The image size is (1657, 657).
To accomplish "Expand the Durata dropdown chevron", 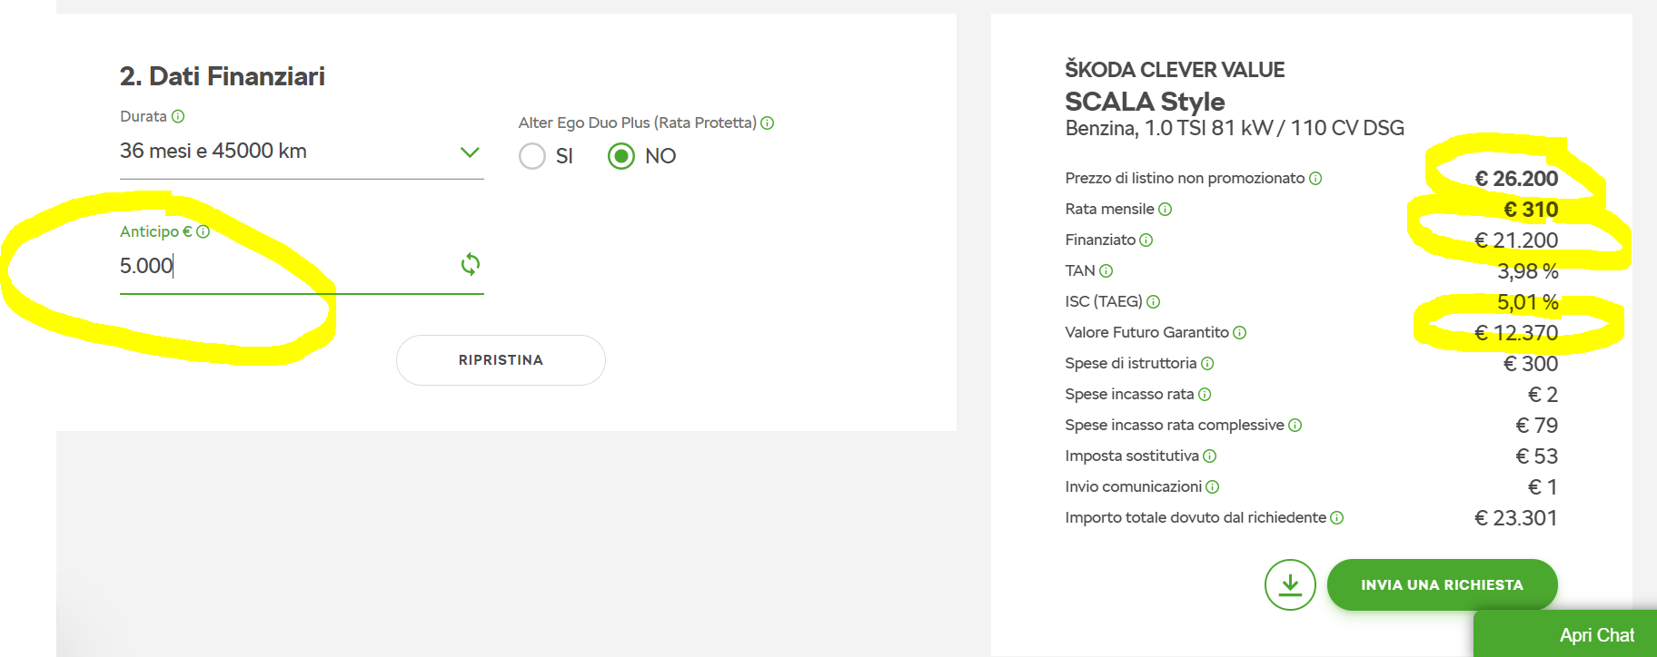I will (x=470, y=152).
